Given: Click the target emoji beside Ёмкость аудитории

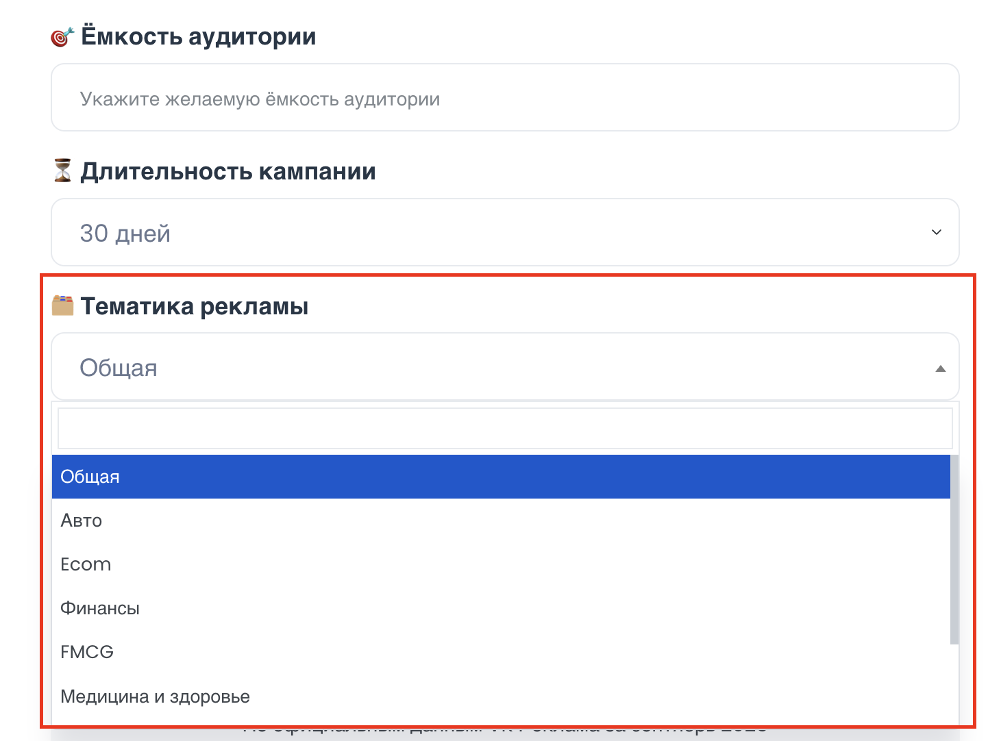Looking at the screenshot, I should click(62, 37).
